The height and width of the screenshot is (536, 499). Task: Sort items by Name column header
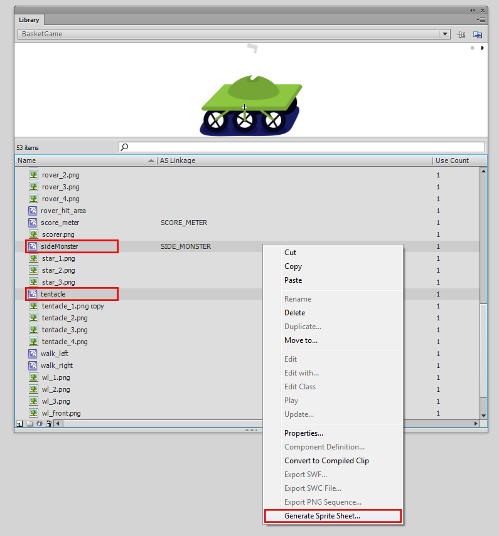[82, 160]
